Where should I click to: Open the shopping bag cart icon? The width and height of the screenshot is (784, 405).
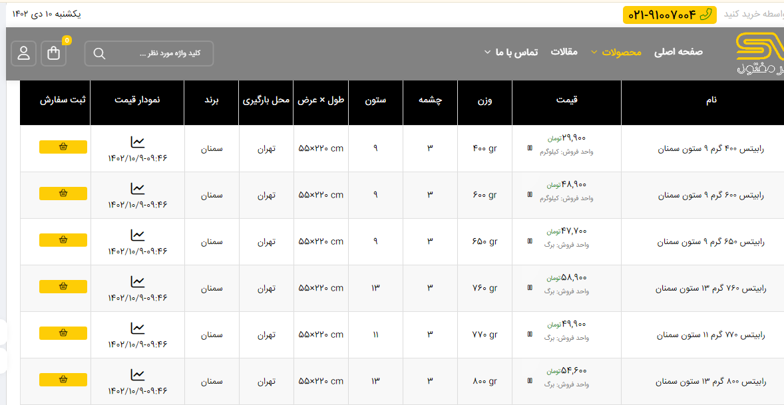pos(54,53)
